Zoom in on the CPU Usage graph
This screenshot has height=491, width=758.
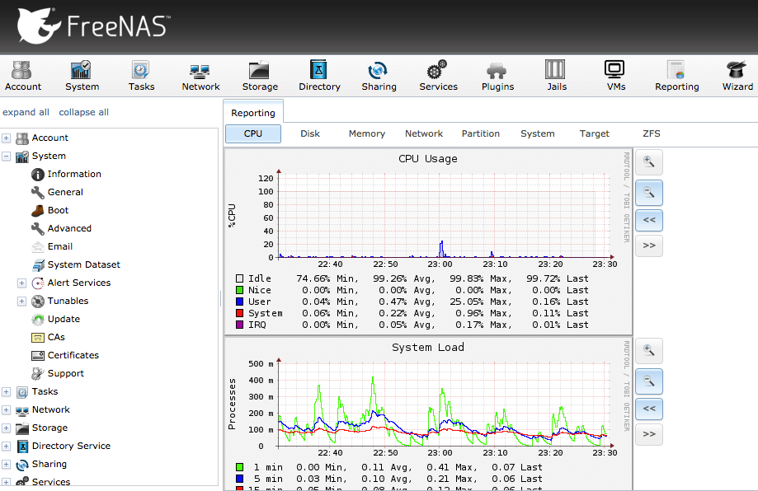pos(649,162)
